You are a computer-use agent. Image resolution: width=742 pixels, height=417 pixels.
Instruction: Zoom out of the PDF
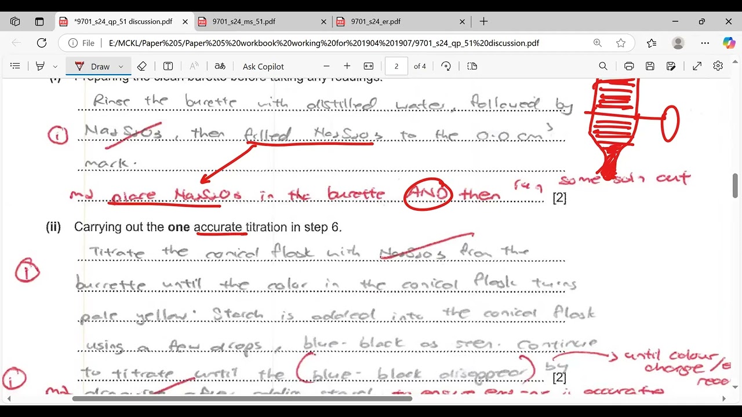point(326,66)
